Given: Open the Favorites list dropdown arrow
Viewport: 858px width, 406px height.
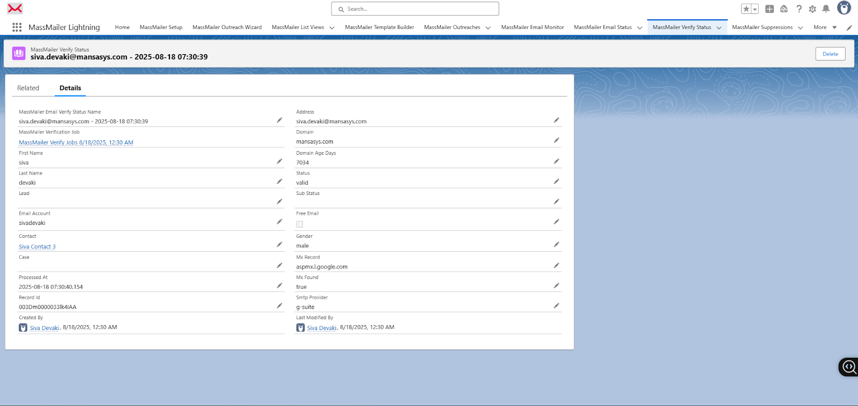Looking at the screenshot, I should pyautogui.click(x=755, y=9).
